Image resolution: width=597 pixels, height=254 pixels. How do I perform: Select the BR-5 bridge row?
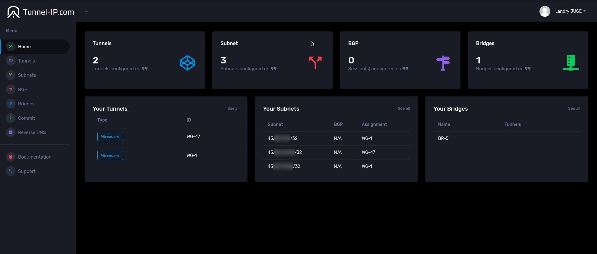point(443,138)
